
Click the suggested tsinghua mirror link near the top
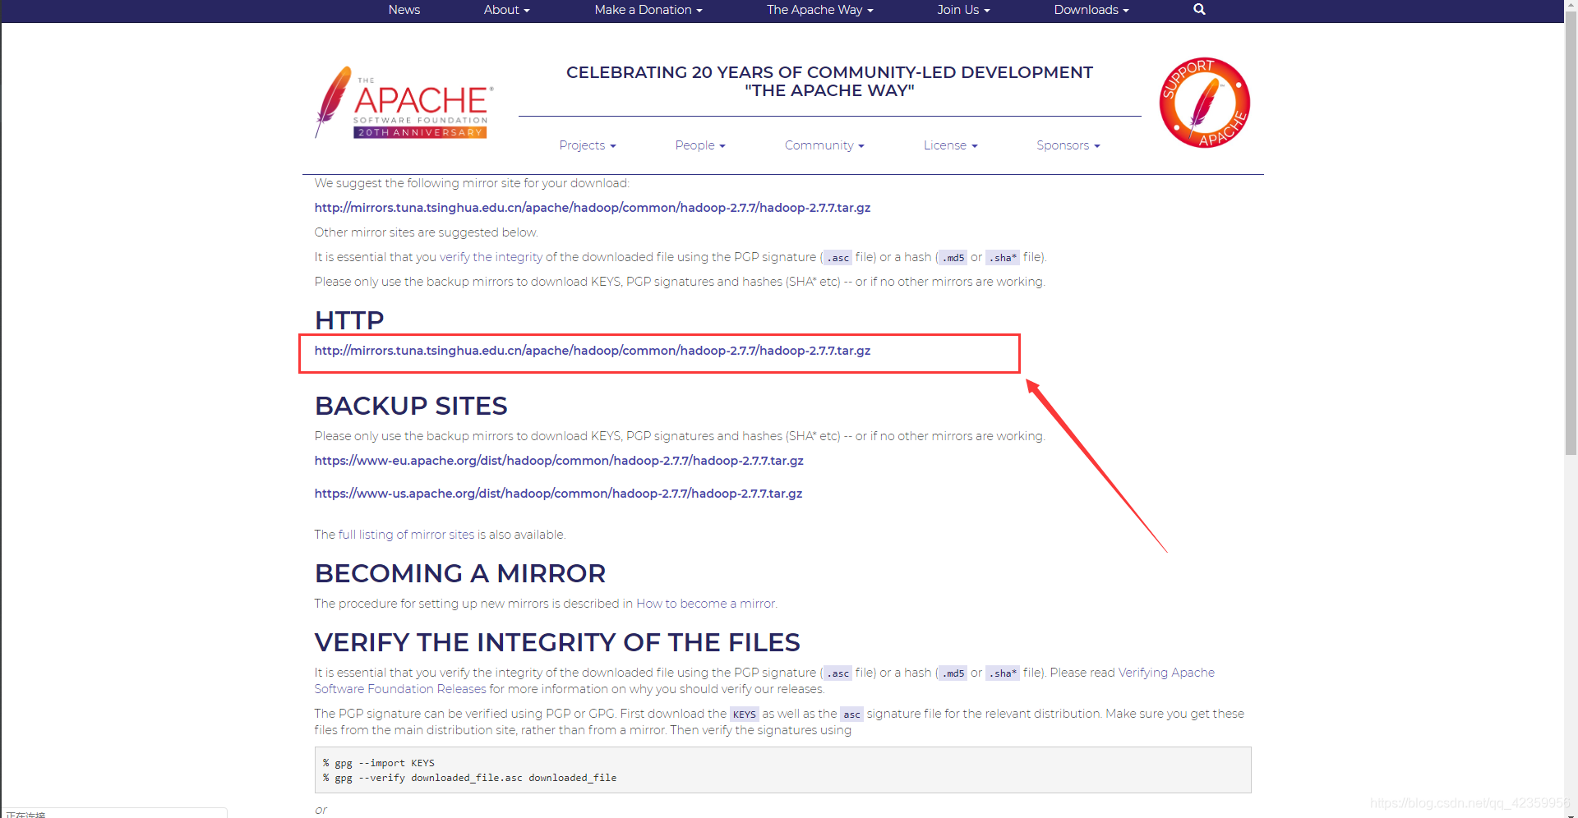pos(592,208)
